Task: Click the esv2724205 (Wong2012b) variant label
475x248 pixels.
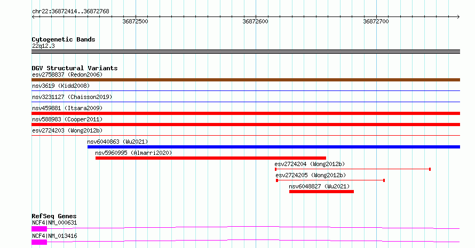Action: click(x=311, y=175)
